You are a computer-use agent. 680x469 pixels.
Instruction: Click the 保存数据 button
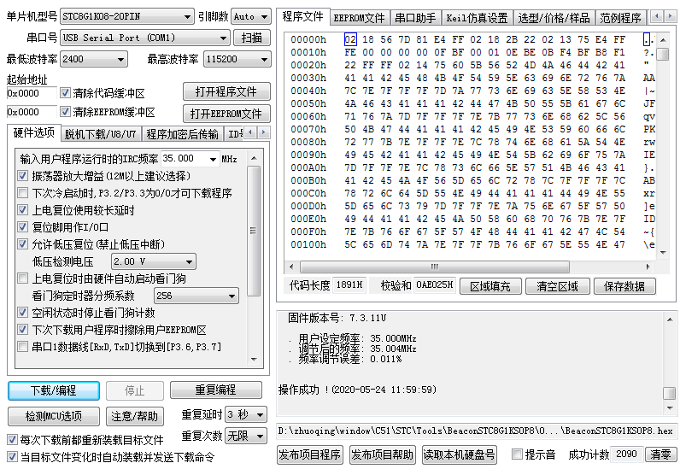tap(624, 286)
